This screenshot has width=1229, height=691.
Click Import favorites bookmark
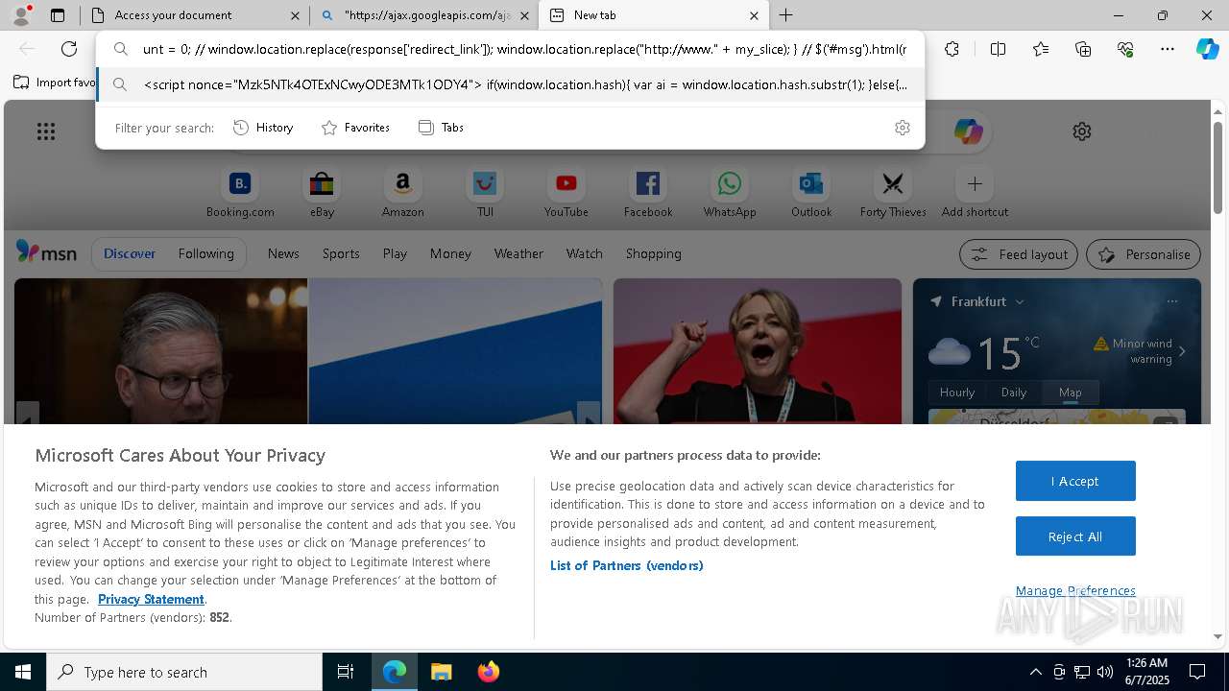coord(56,83)
